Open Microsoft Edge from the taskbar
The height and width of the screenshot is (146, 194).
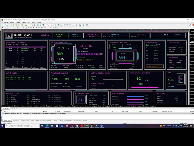tap(47, 126)
